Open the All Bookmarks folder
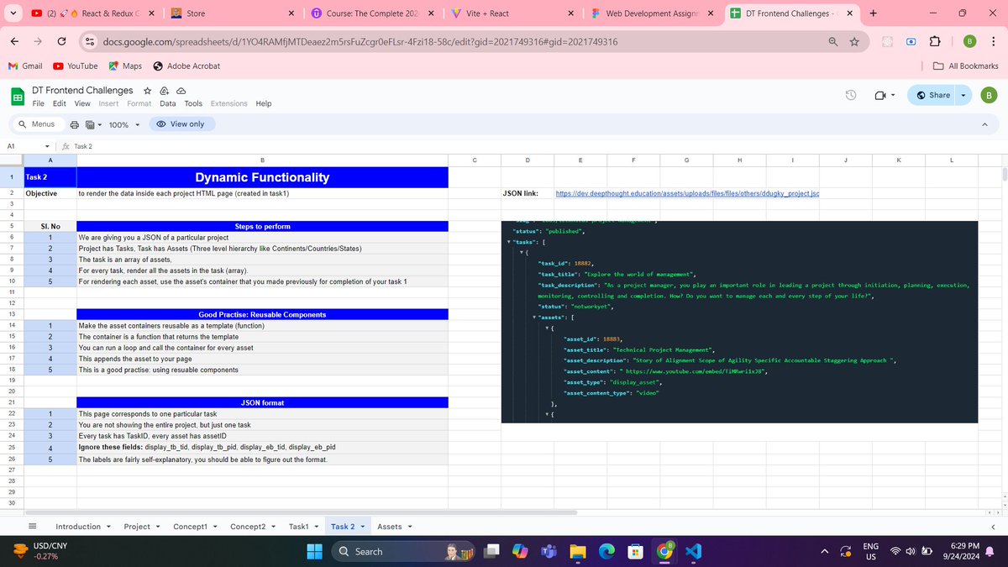 (966, 66)
